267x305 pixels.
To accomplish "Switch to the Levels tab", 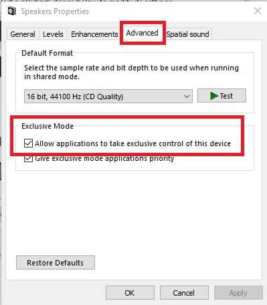I will [53, 34].
